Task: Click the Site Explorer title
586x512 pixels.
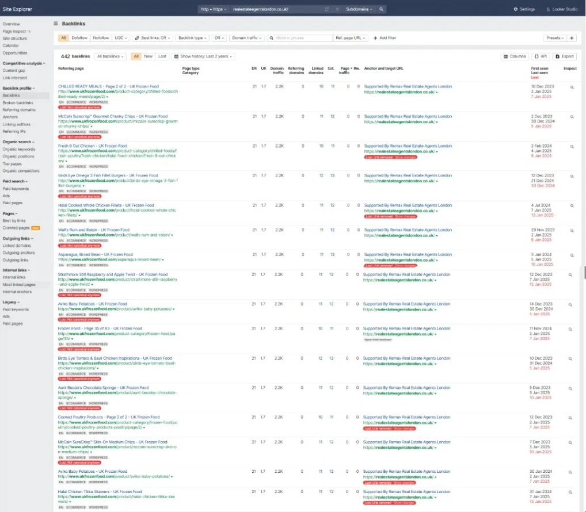Action: pyautogui.click(x=18, y=9)
